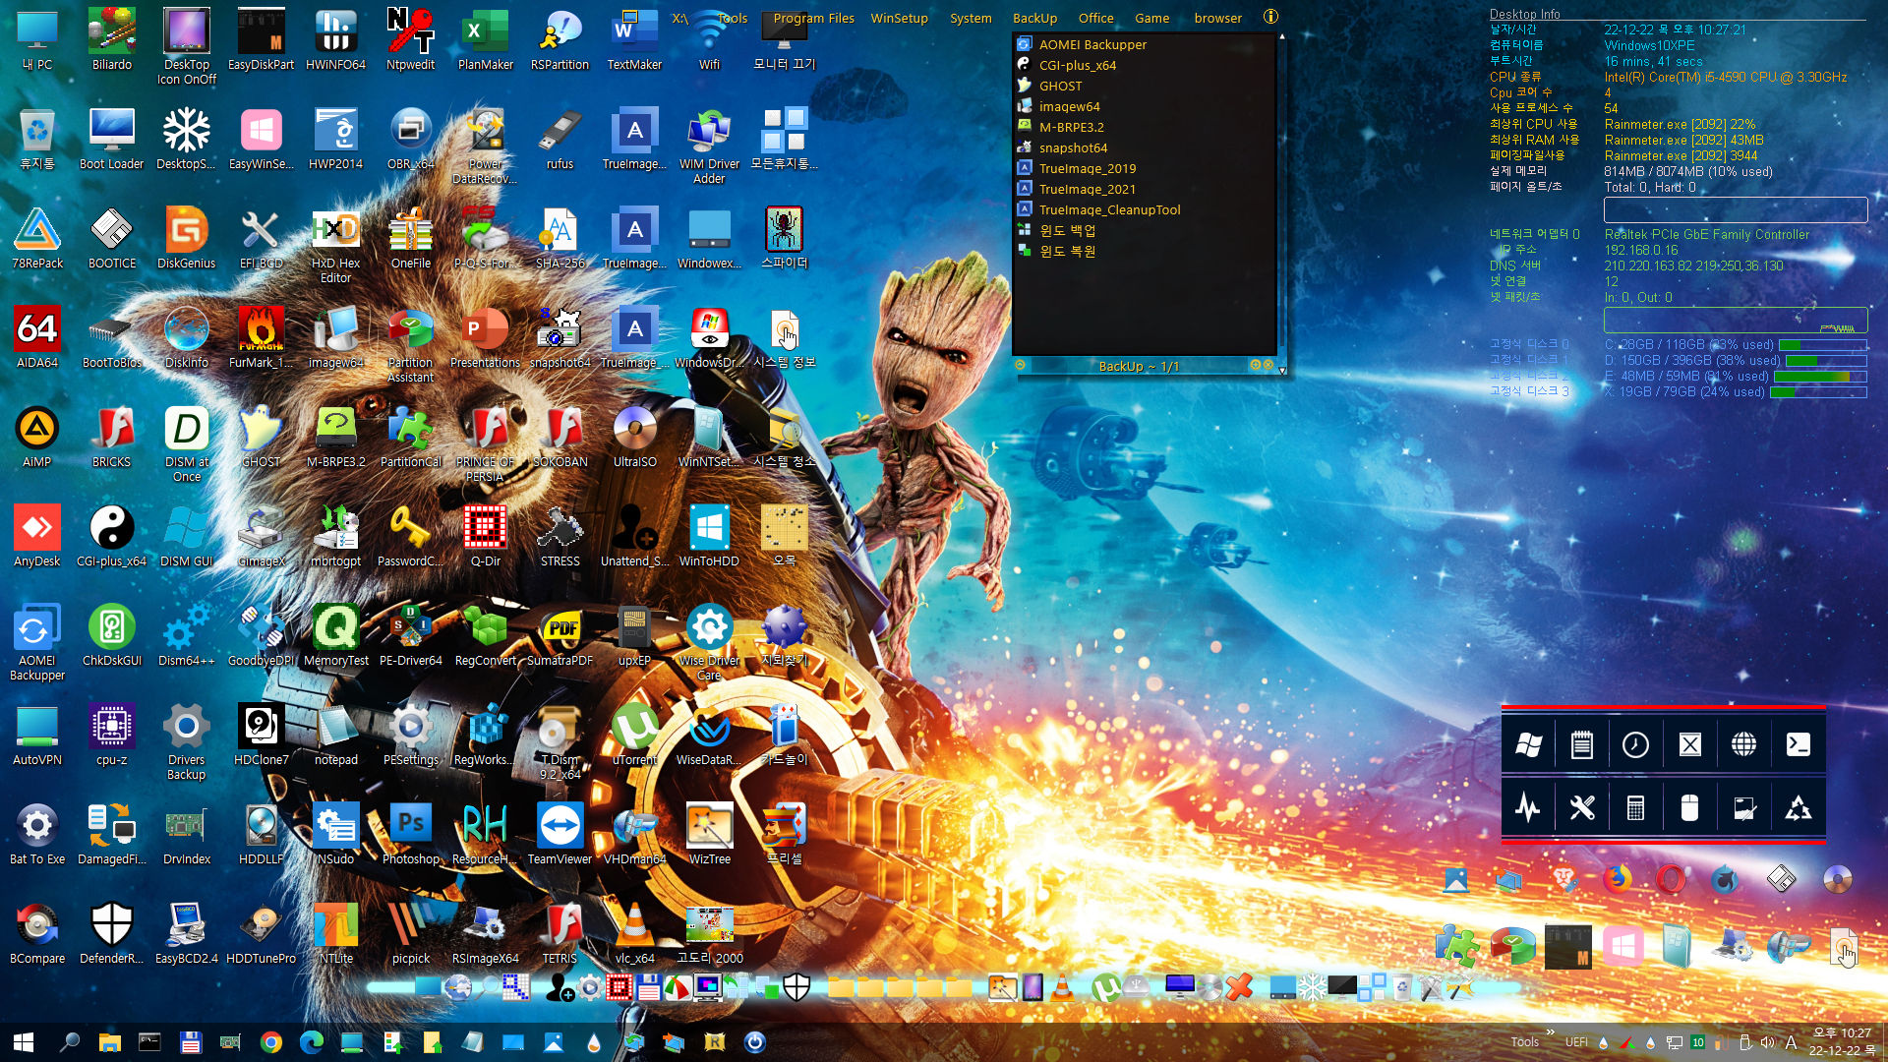Open the SumatraPDF desktop icon
1888x1062 pixels.
560,635
